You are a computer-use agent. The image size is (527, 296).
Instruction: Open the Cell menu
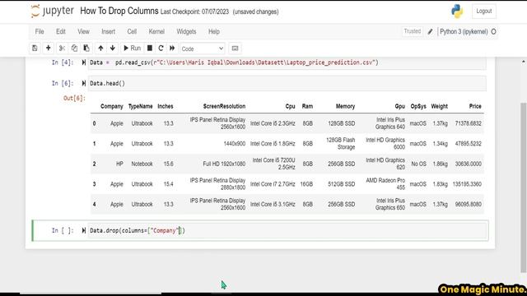[x=132, y=31]
